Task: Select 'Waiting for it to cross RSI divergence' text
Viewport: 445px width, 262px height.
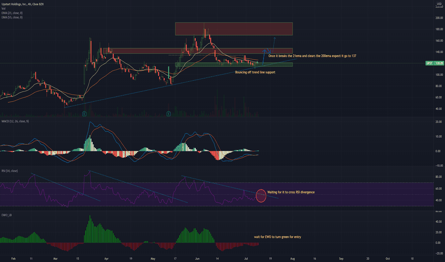Action: 291,192
